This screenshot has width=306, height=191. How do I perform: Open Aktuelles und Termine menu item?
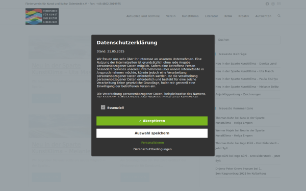[x=143, y=16]
